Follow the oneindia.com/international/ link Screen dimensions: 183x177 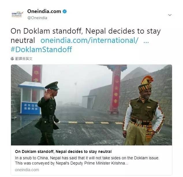[x=89, y=40]
